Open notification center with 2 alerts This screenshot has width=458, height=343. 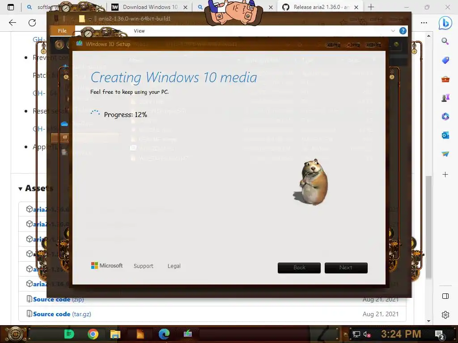click(439, 335)
